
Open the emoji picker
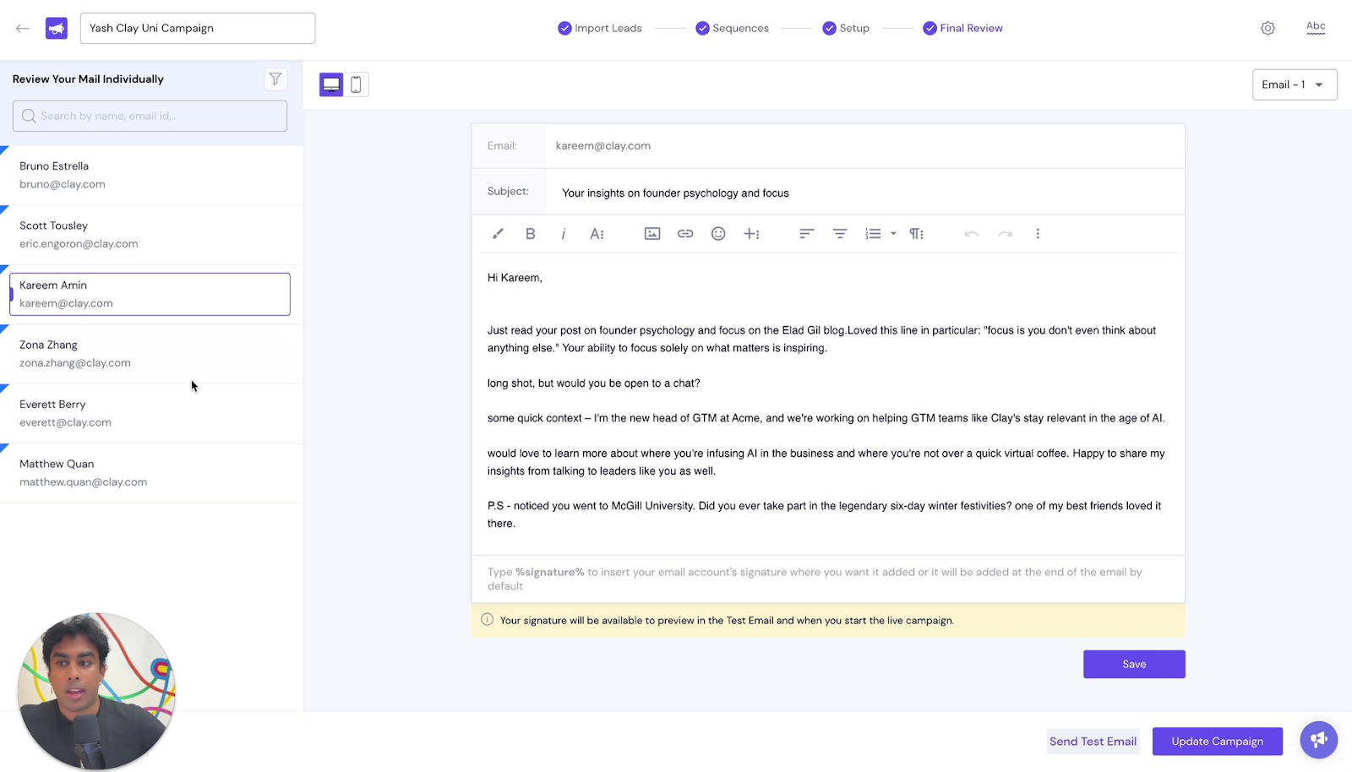[718, 234]
